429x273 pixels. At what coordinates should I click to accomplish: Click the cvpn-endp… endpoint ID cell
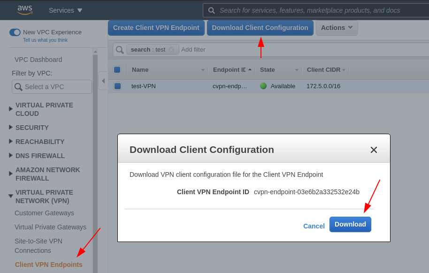[230, 86]
